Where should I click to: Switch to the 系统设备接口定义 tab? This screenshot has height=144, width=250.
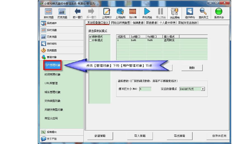(98, 23)
